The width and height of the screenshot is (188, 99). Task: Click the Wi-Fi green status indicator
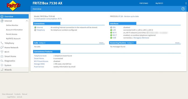click(x=111, y=33)
